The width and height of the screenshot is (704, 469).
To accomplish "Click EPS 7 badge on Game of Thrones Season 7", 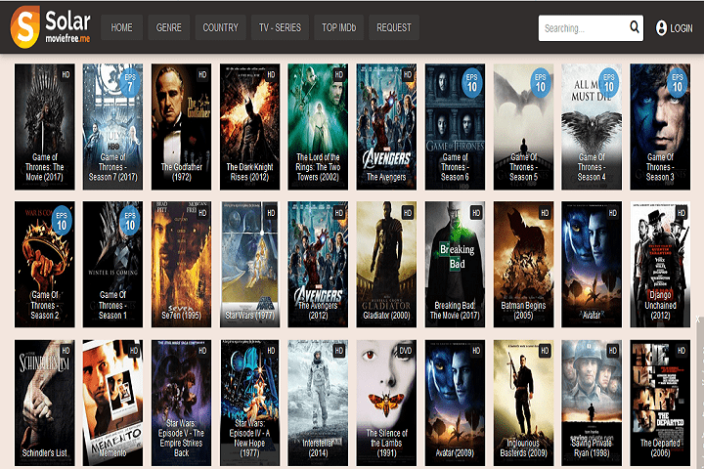I will [x=130, y=83].
